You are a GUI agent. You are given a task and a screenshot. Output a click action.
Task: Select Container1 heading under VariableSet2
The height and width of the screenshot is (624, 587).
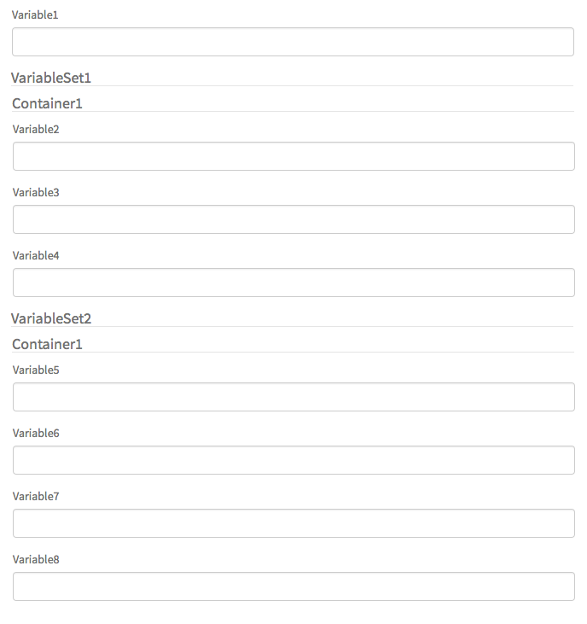pyautogui.click(x=47, y=344)
